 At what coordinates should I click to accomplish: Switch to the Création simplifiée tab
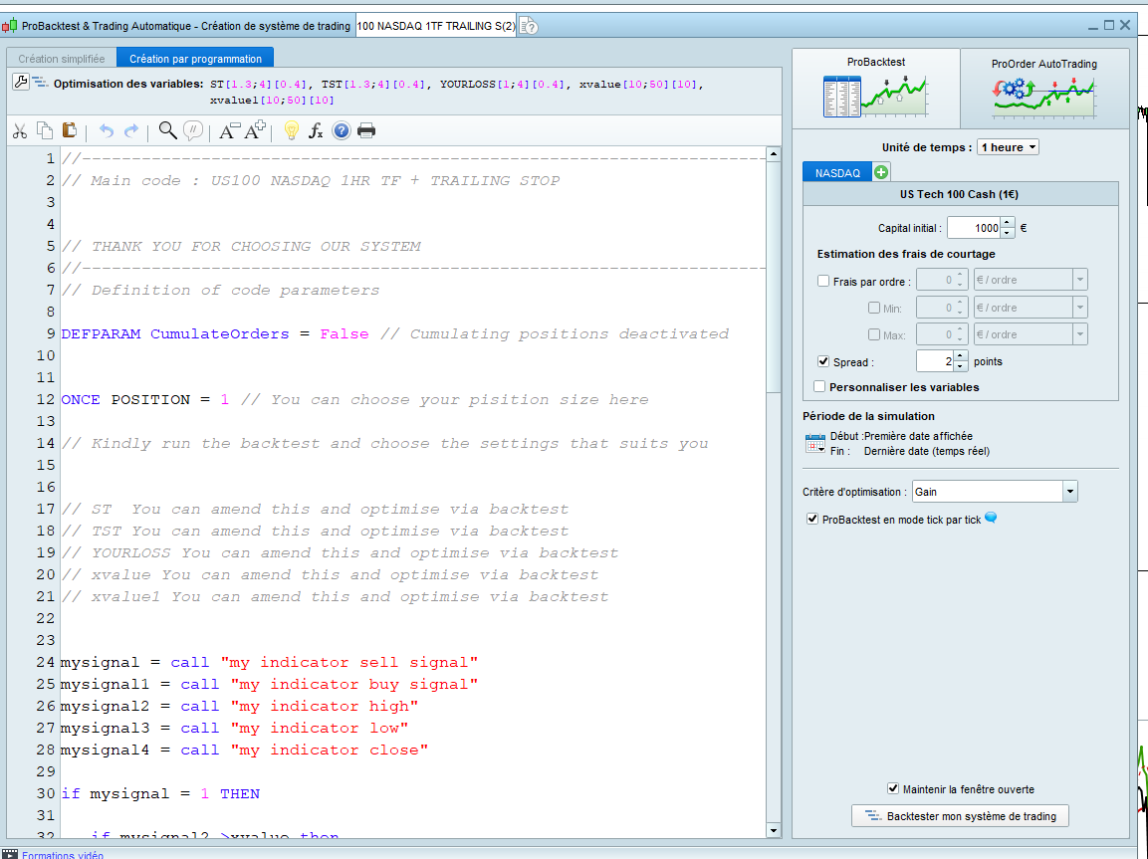(x=61, y=59)
